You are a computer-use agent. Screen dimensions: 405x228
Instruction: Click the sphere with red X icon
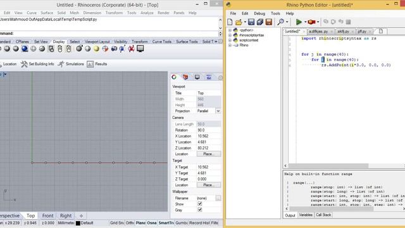131,49
